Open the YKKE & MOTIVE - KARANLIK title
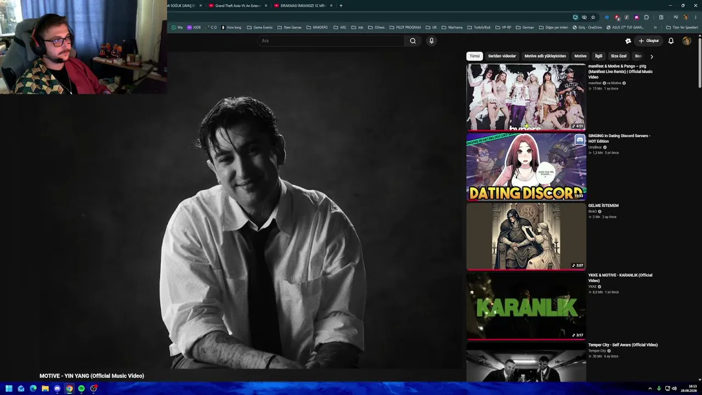Viewport: 702px width, 395px height. pos(620,278)
